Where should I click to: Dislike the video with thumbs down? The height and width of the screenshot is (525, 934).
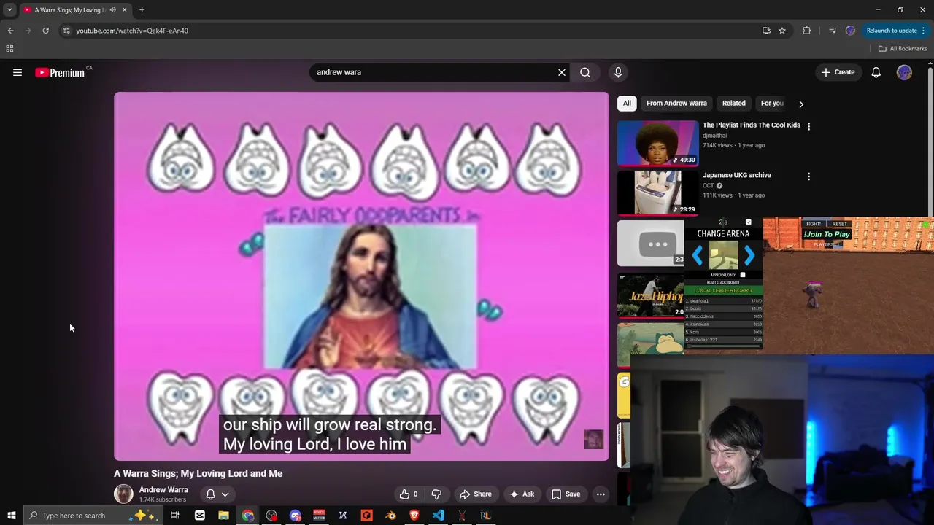[x=436, y=494]
